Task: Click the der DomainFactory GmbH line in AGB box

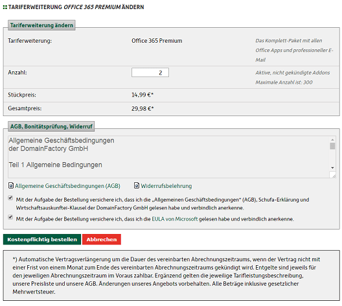Action: click(49, 148)
